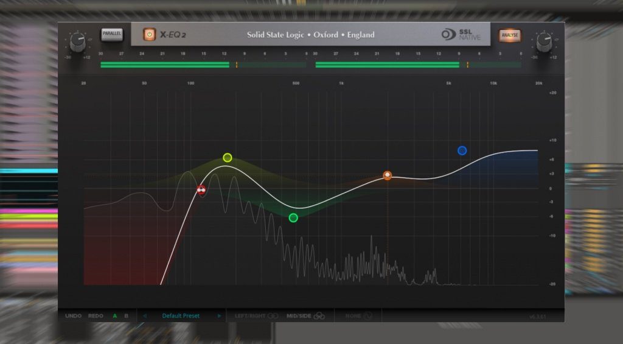
Task: Enable the PARALLEL mode button
Action: (x=112, y=34)
